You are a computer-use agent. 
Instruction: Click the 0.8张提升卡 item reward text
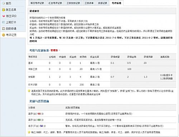[166, 75]
